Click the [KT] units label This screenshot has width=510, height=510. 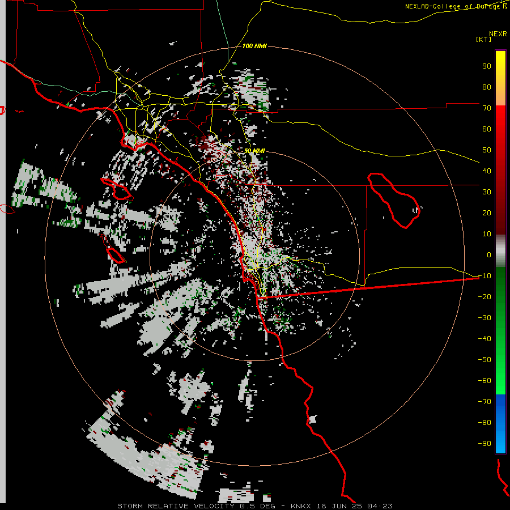(x=484, y=39)
